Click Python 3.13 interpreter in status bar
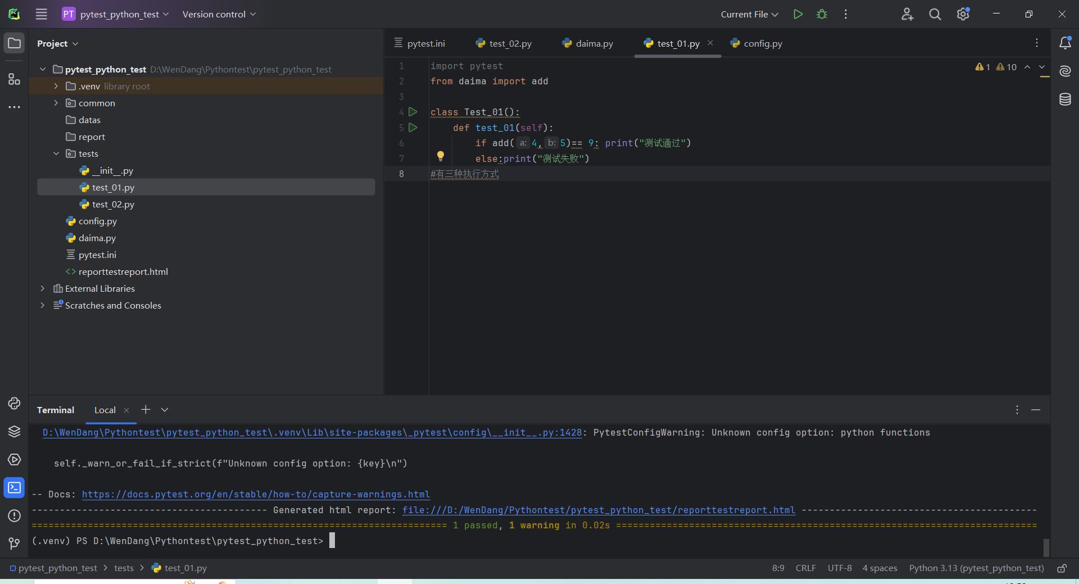 click(x=977, y=568)
